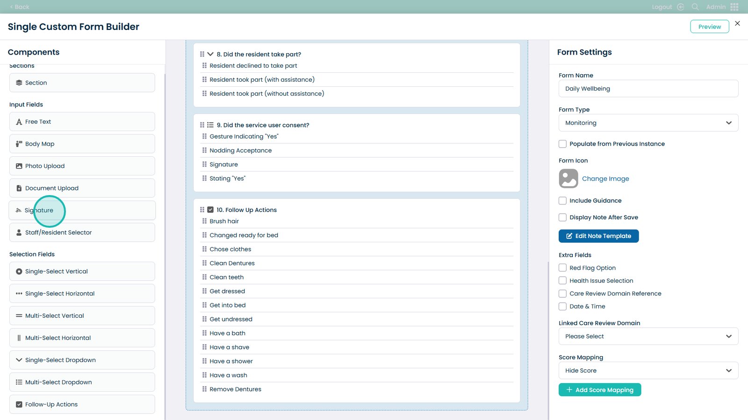Click Edit Note Template button
Screen dimensions: 748x420
click(598, 236)
